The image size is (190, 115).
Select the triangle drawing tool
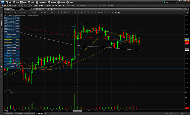(x=38, y=12)
